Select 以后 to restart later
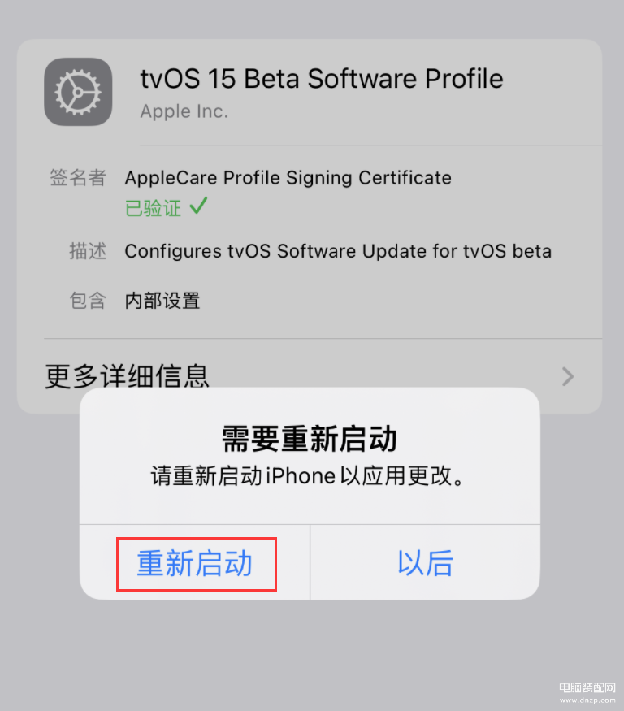 tap(426, 563)
